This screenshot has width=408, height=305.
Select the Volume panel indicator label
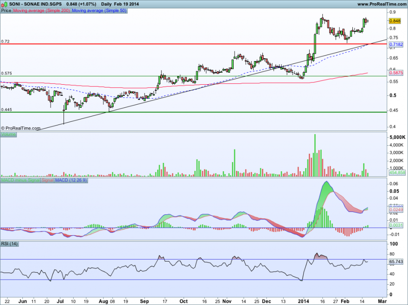8,135
